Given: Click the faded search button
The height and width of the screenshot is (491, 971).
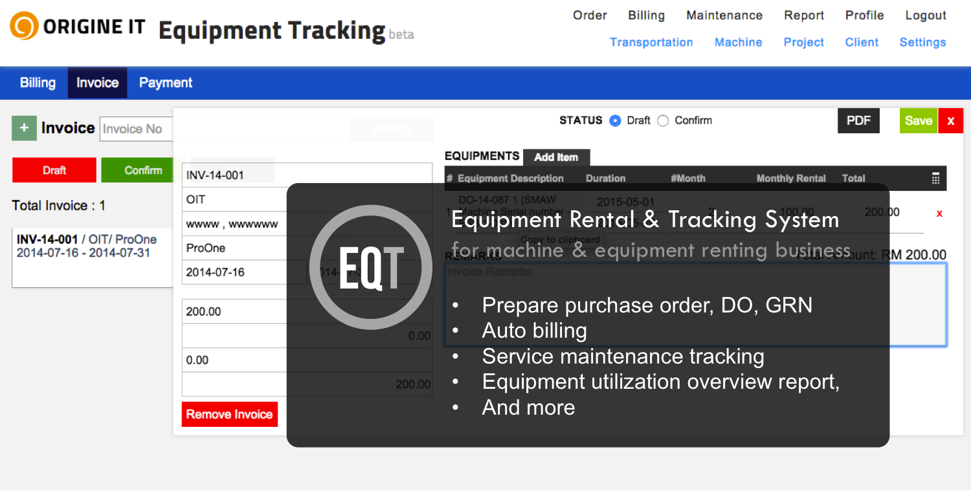Looking at the screenshot, I should tap(392, 129).
